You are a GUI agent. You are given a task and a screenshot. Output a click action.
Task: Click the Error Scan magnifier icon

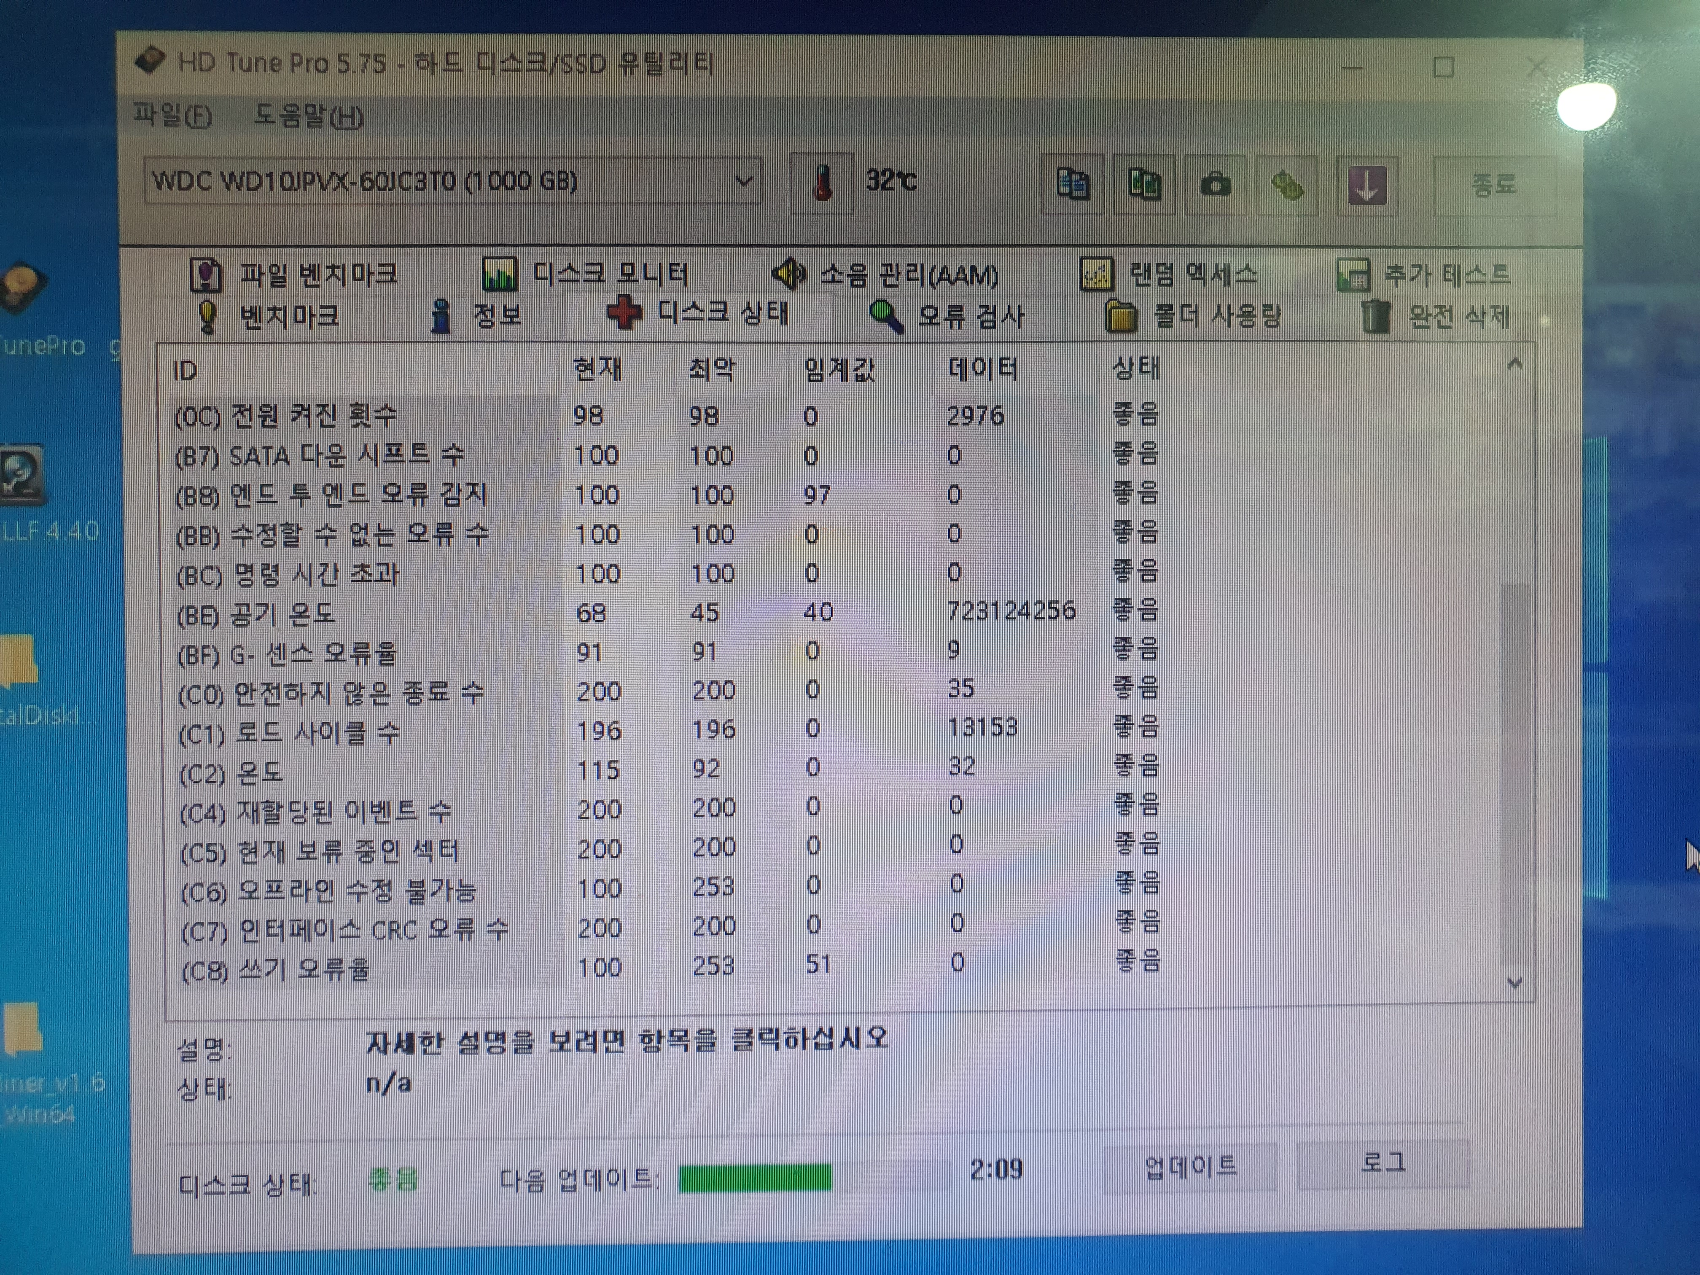886,316
